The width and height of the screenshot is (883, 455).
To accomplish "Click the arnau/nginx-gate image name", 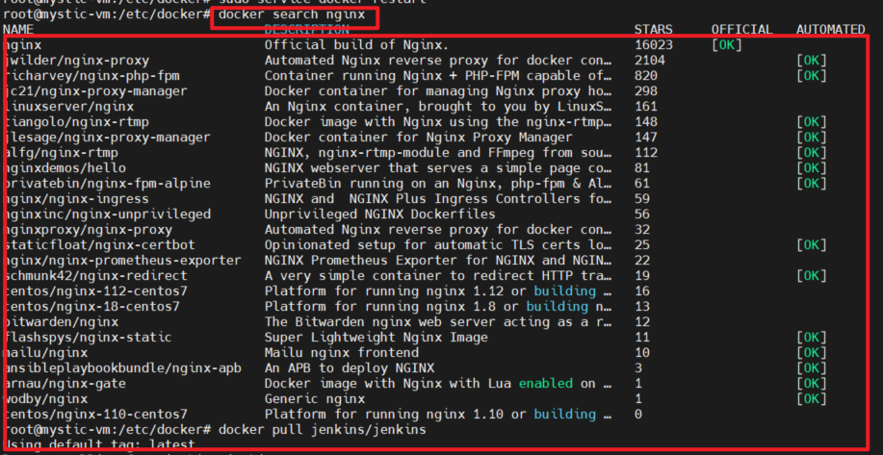I will (65, 384).
